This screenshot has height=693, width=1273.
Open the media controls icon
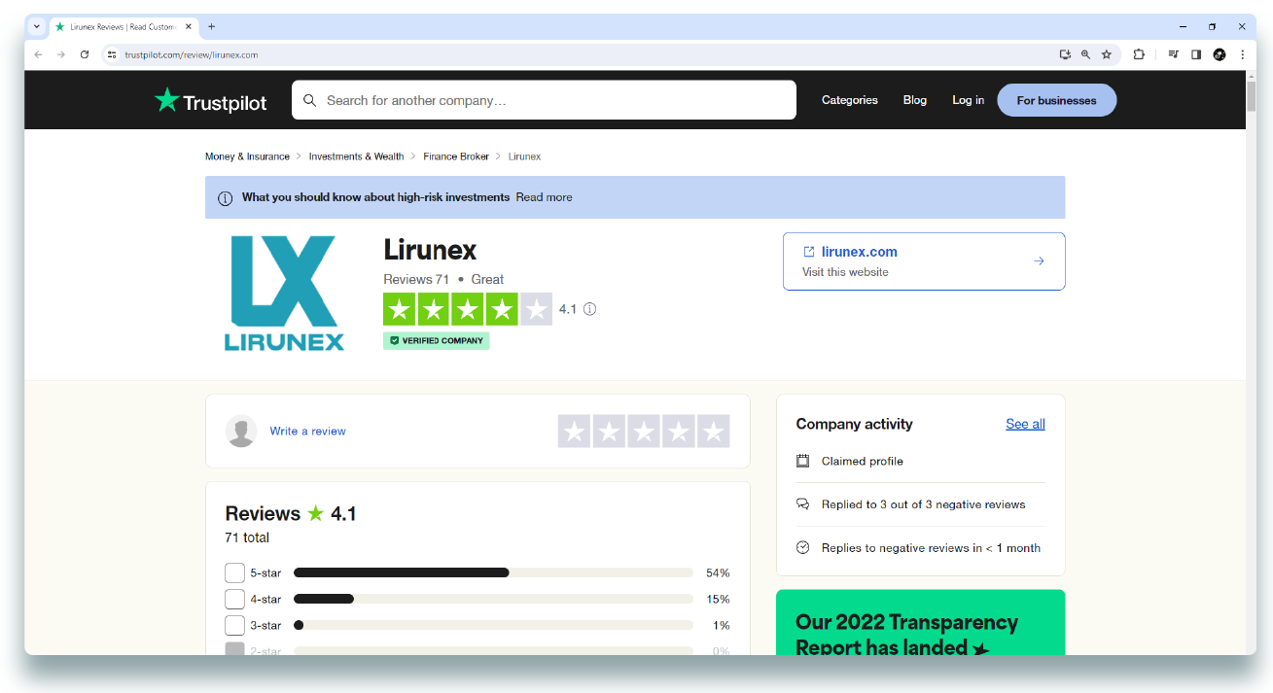point(1174,54)
